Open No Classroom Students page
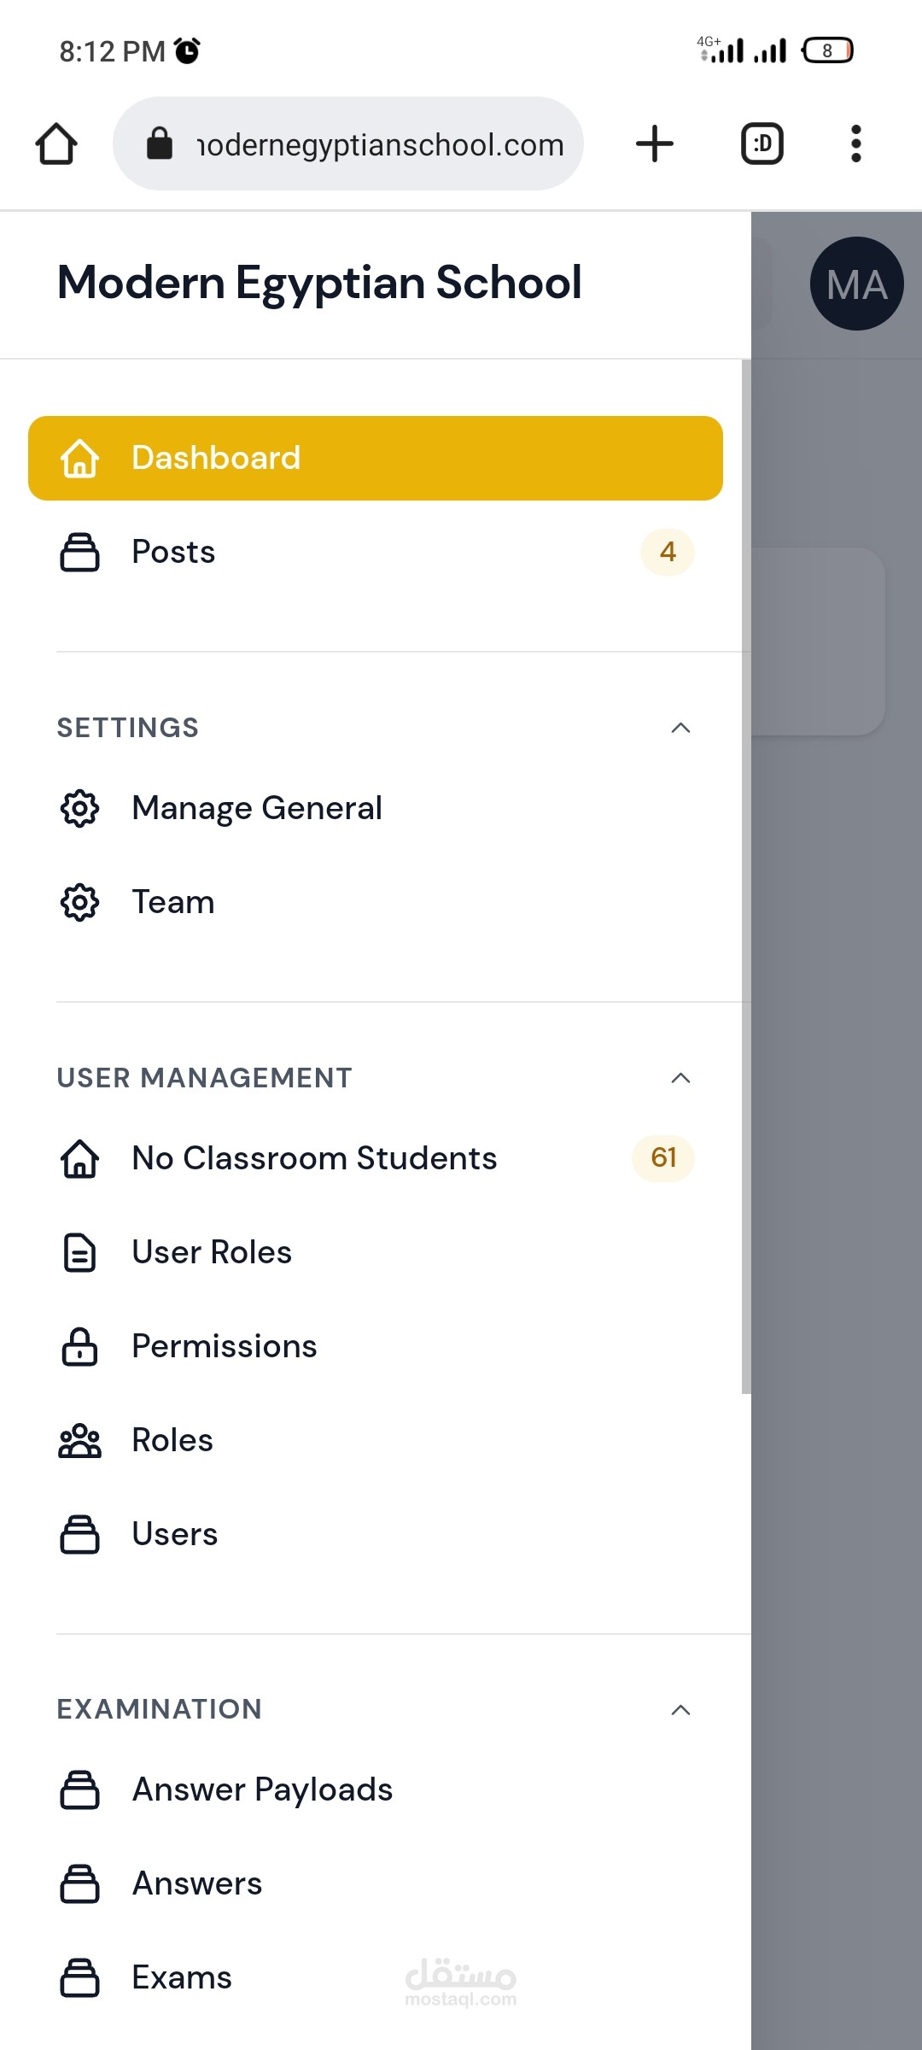Viewport: 922px width, 2050px height. pos(376,1158)
